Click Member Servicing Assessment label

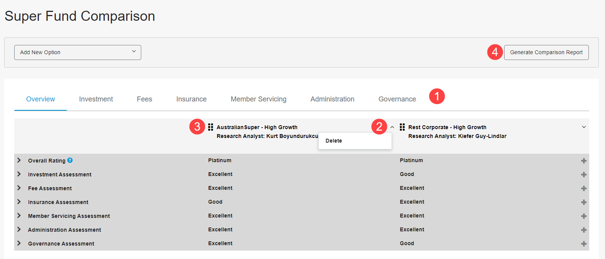coord(69,216)
